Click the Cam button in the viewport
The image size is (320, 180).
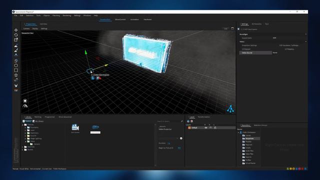[225, 28]
